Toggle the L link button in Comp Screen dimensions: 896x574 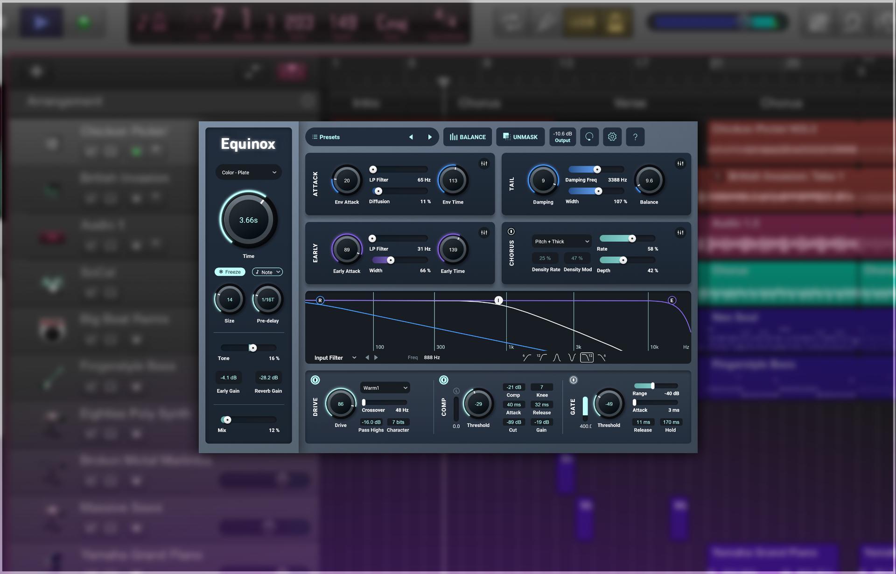tap(456, 391)
